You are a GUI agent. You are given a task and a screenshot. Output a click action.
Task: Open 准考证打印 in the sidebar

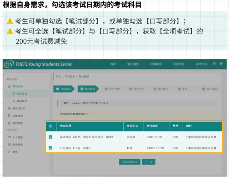click(x=19, y=108)
